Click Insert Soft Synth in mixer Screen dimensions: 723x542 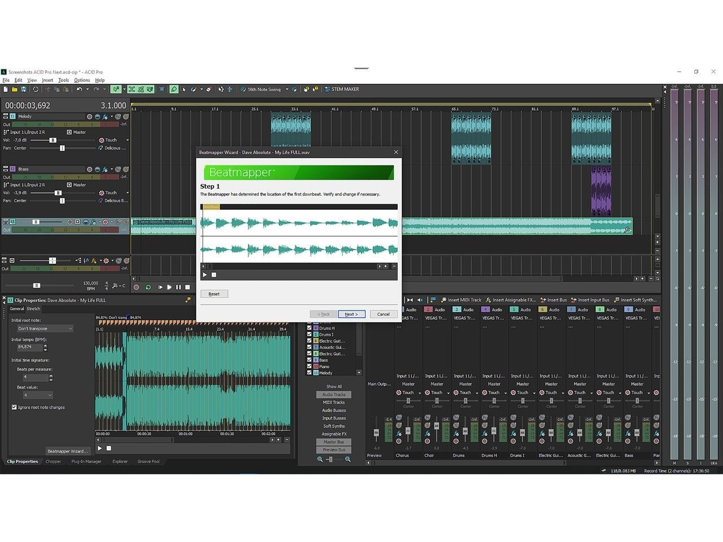635,300
